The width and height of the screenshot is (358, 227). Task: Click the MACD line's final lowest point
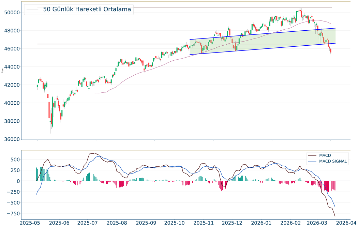click(335, 216)
